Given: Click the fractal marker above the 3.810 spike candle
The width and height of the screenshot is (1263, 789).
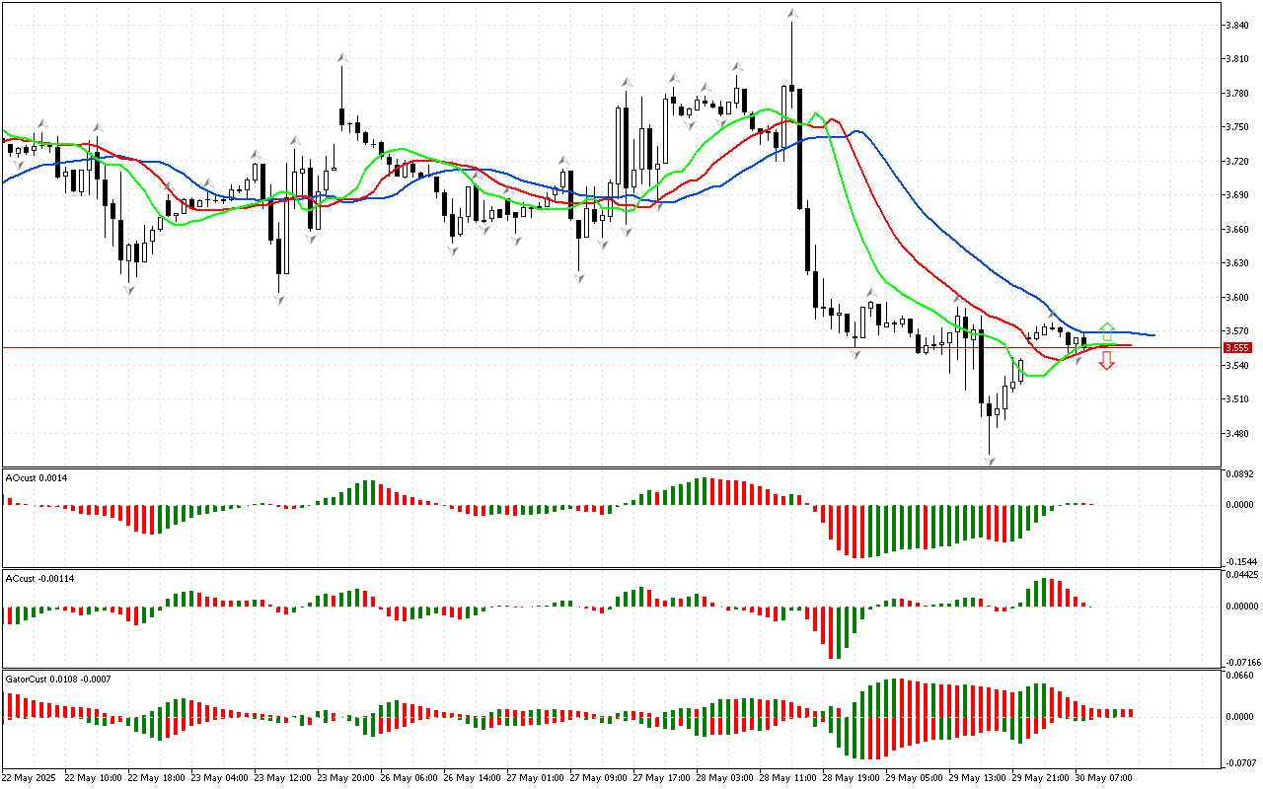Looking at the screenshot, I should click(x=341, y=58).
